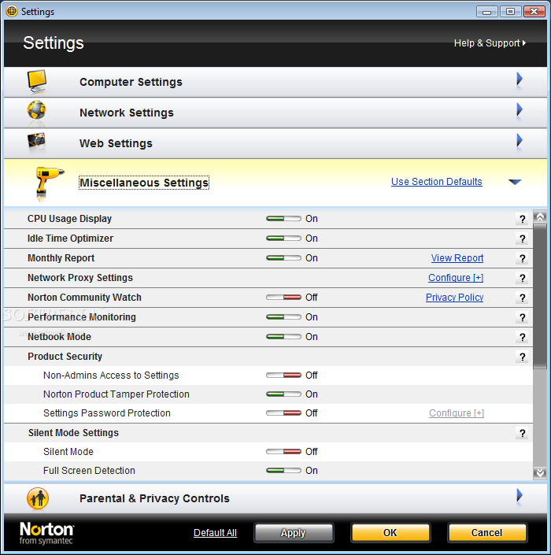This screenshot has width=551, height=555.
Task: Select the Miscellaneous Settings heading
Action: [x=144, y=183]
